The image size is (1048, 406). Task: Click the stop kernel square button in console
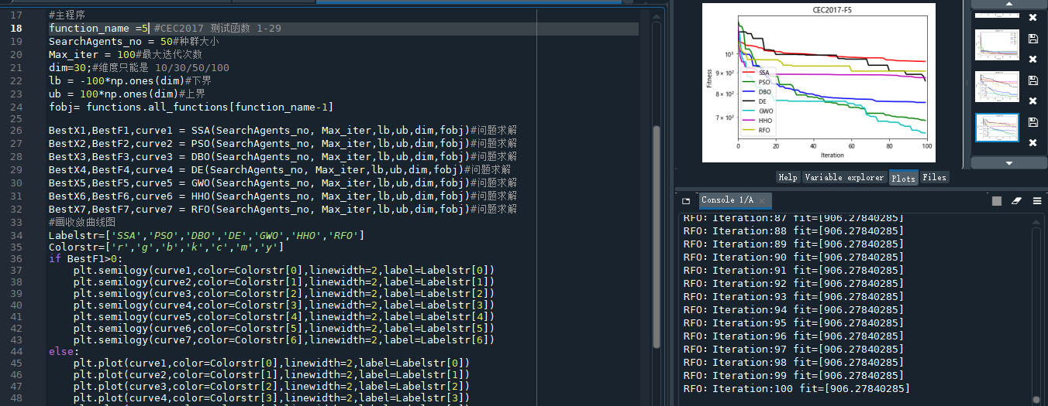[x=997, y=201]
